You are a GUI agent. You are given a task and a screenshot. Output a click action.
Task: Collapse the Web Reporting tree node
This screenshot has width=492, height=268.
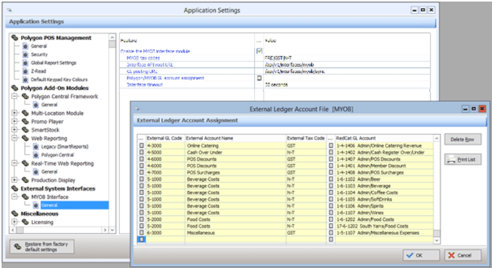14,138
